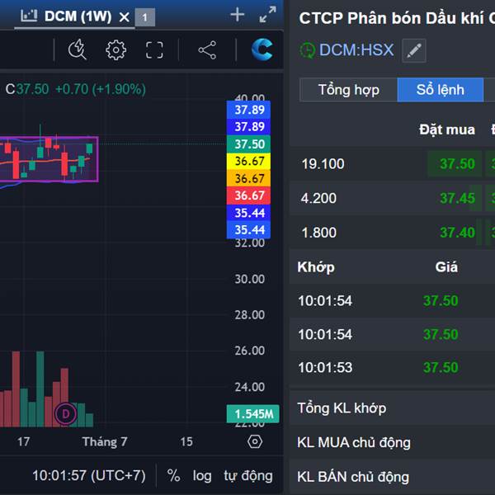
Task: Add a new chart tab with plus
Action: 238,15
